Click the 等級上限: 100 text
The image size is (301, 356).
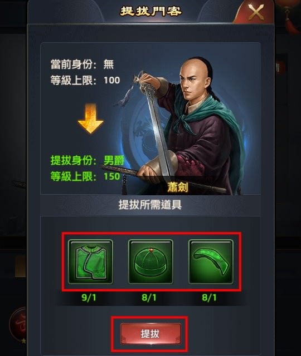pyautogui.click(x=85, y=80)
